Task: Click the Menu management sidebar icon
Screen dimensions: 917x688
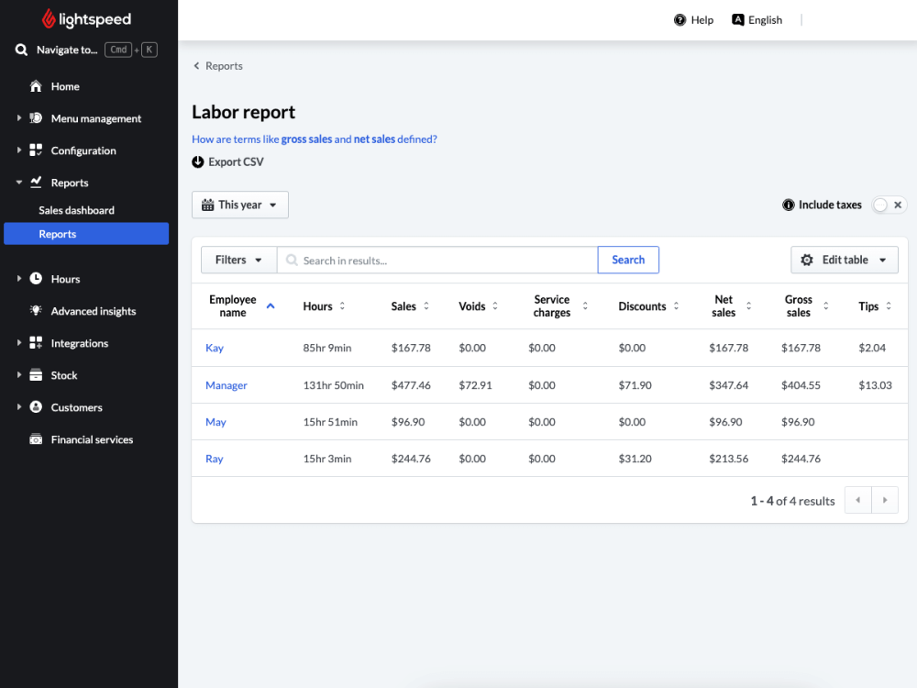Action: (x=37, y=118)
